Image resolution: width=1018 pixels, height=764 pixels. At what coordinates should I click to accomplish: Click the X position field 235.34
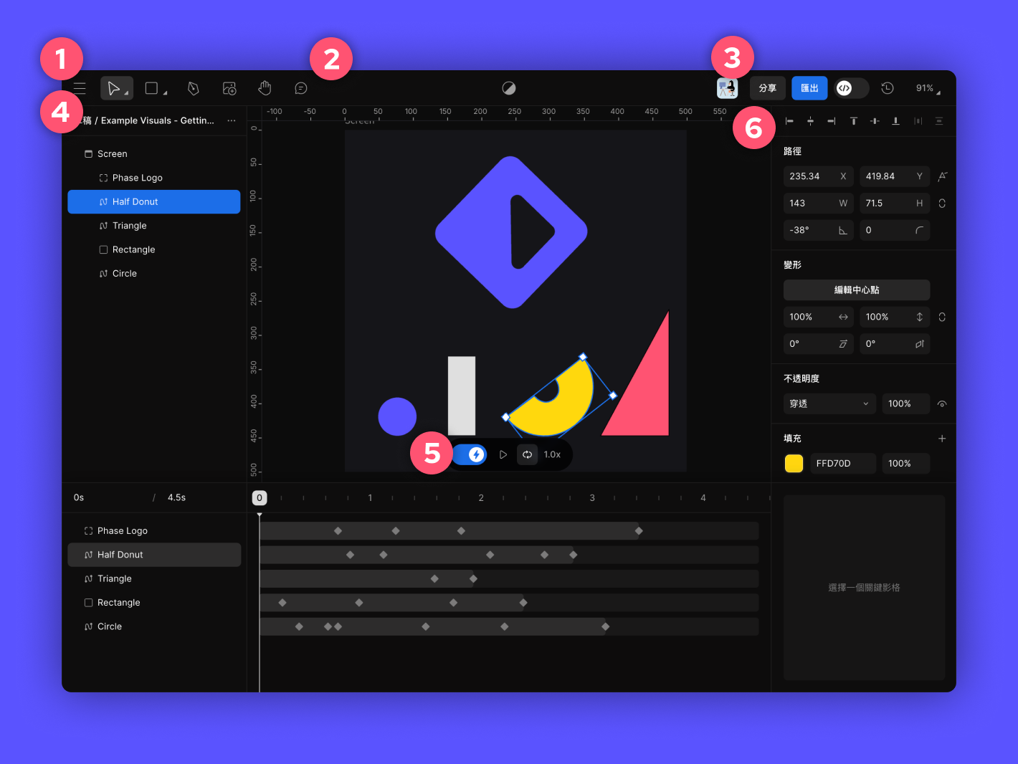(818, 176)
